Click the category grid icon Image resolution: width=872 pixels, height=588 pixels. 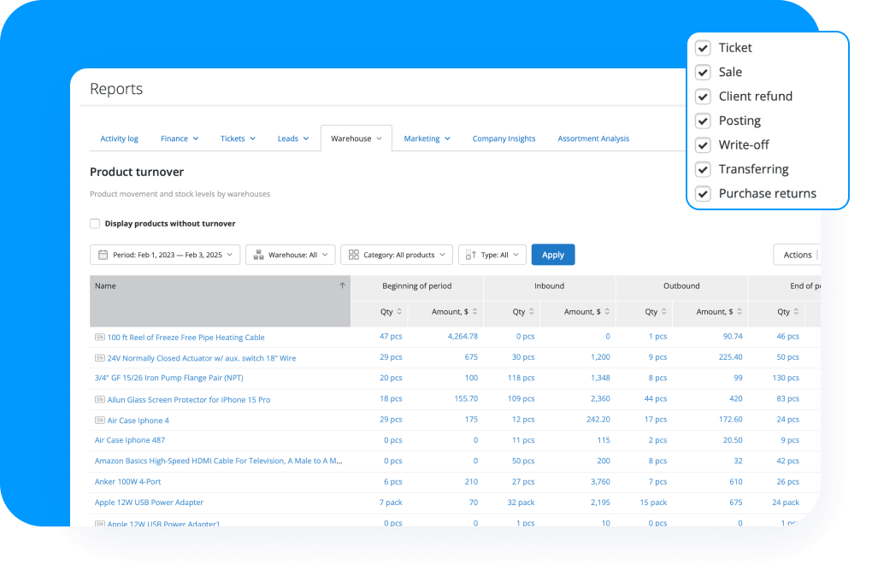click(353, 255)
